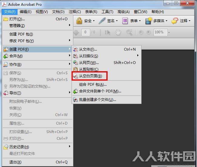Click the Adobe Acrobat Pro title bar logo
Image resolution: width=197 pixels, height=167 pixels.
tap(4, 4)
